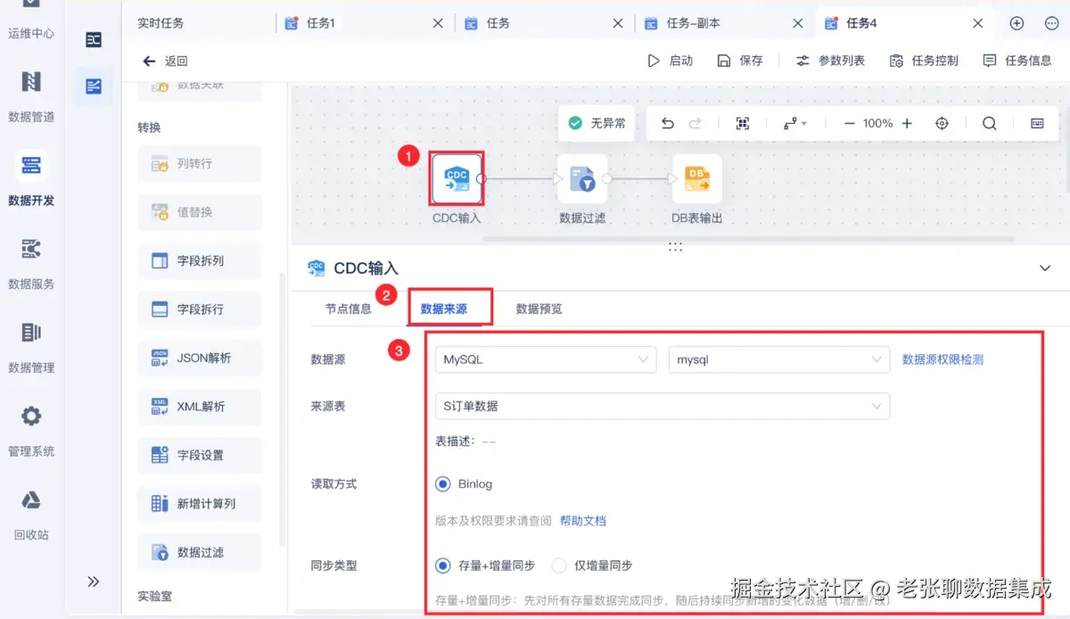1070x619 pixels.
Task: Add a new tab with plus icon
Action: (1017, 23)
